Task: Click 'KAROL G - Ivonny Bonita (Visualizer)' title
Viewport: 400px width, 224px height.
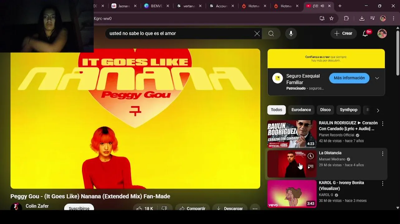Action: (341, 185)
